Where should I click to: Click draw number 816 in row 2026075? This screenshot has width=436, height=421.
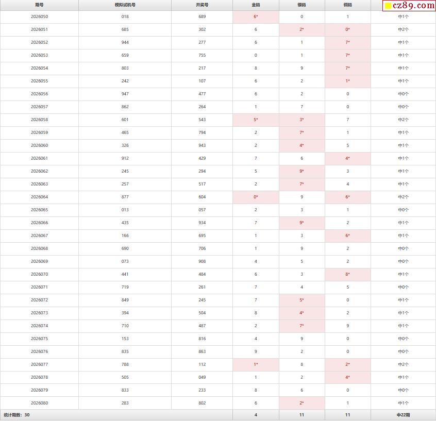202,339
